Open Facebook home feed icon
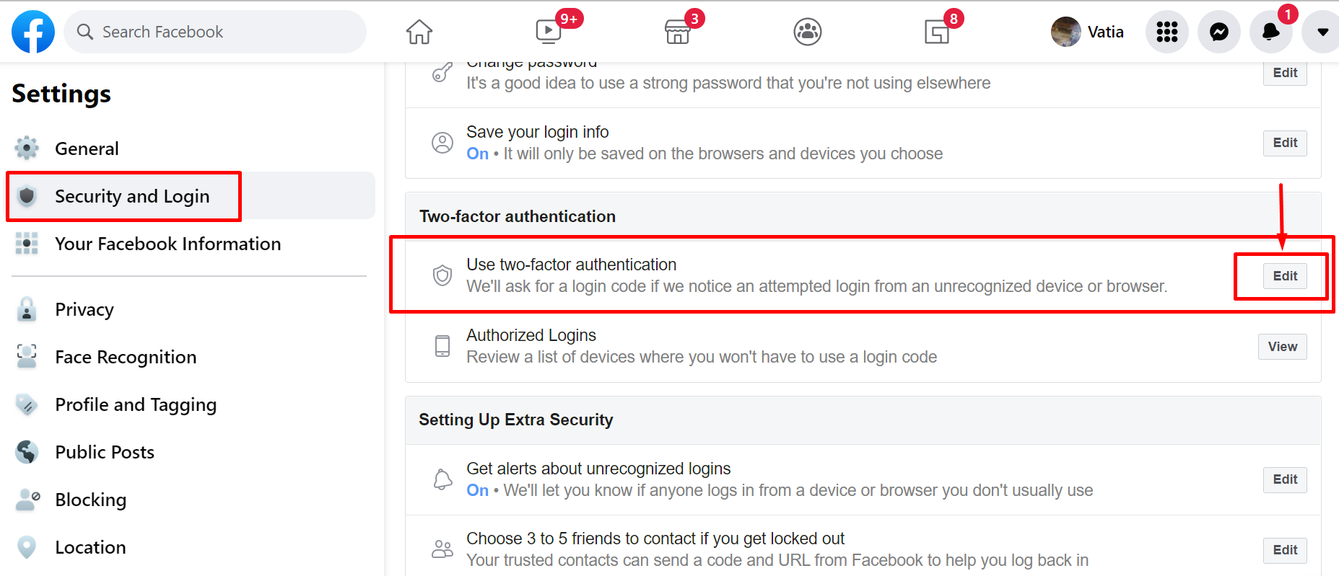This screenshot has width=1339, height=576. (419, 32)
